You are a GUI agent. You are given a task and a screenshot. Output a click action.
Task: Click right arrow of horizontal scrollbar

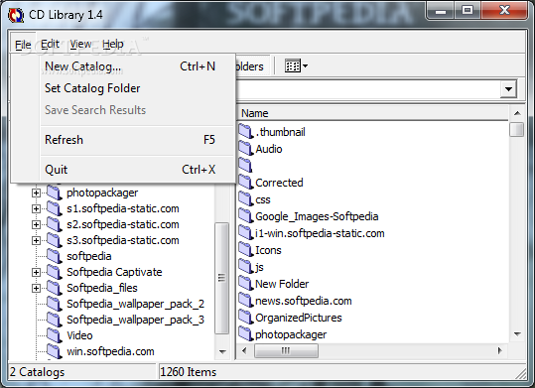(x=500, y=351)
